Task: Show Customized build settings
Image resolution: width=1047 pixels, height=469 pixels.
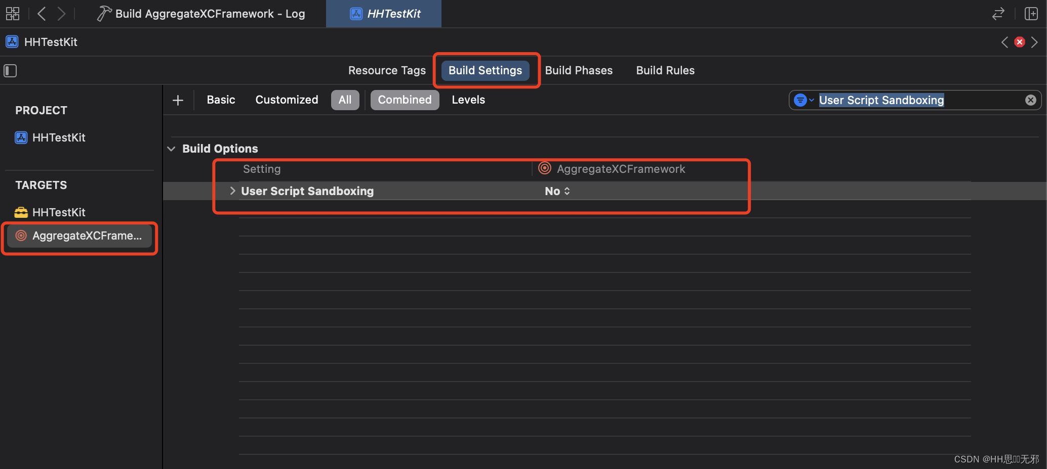Action: click(287, 100)
